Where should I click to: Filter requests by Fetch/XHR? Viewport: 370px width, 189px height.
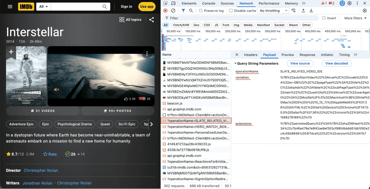pos(181,25)
